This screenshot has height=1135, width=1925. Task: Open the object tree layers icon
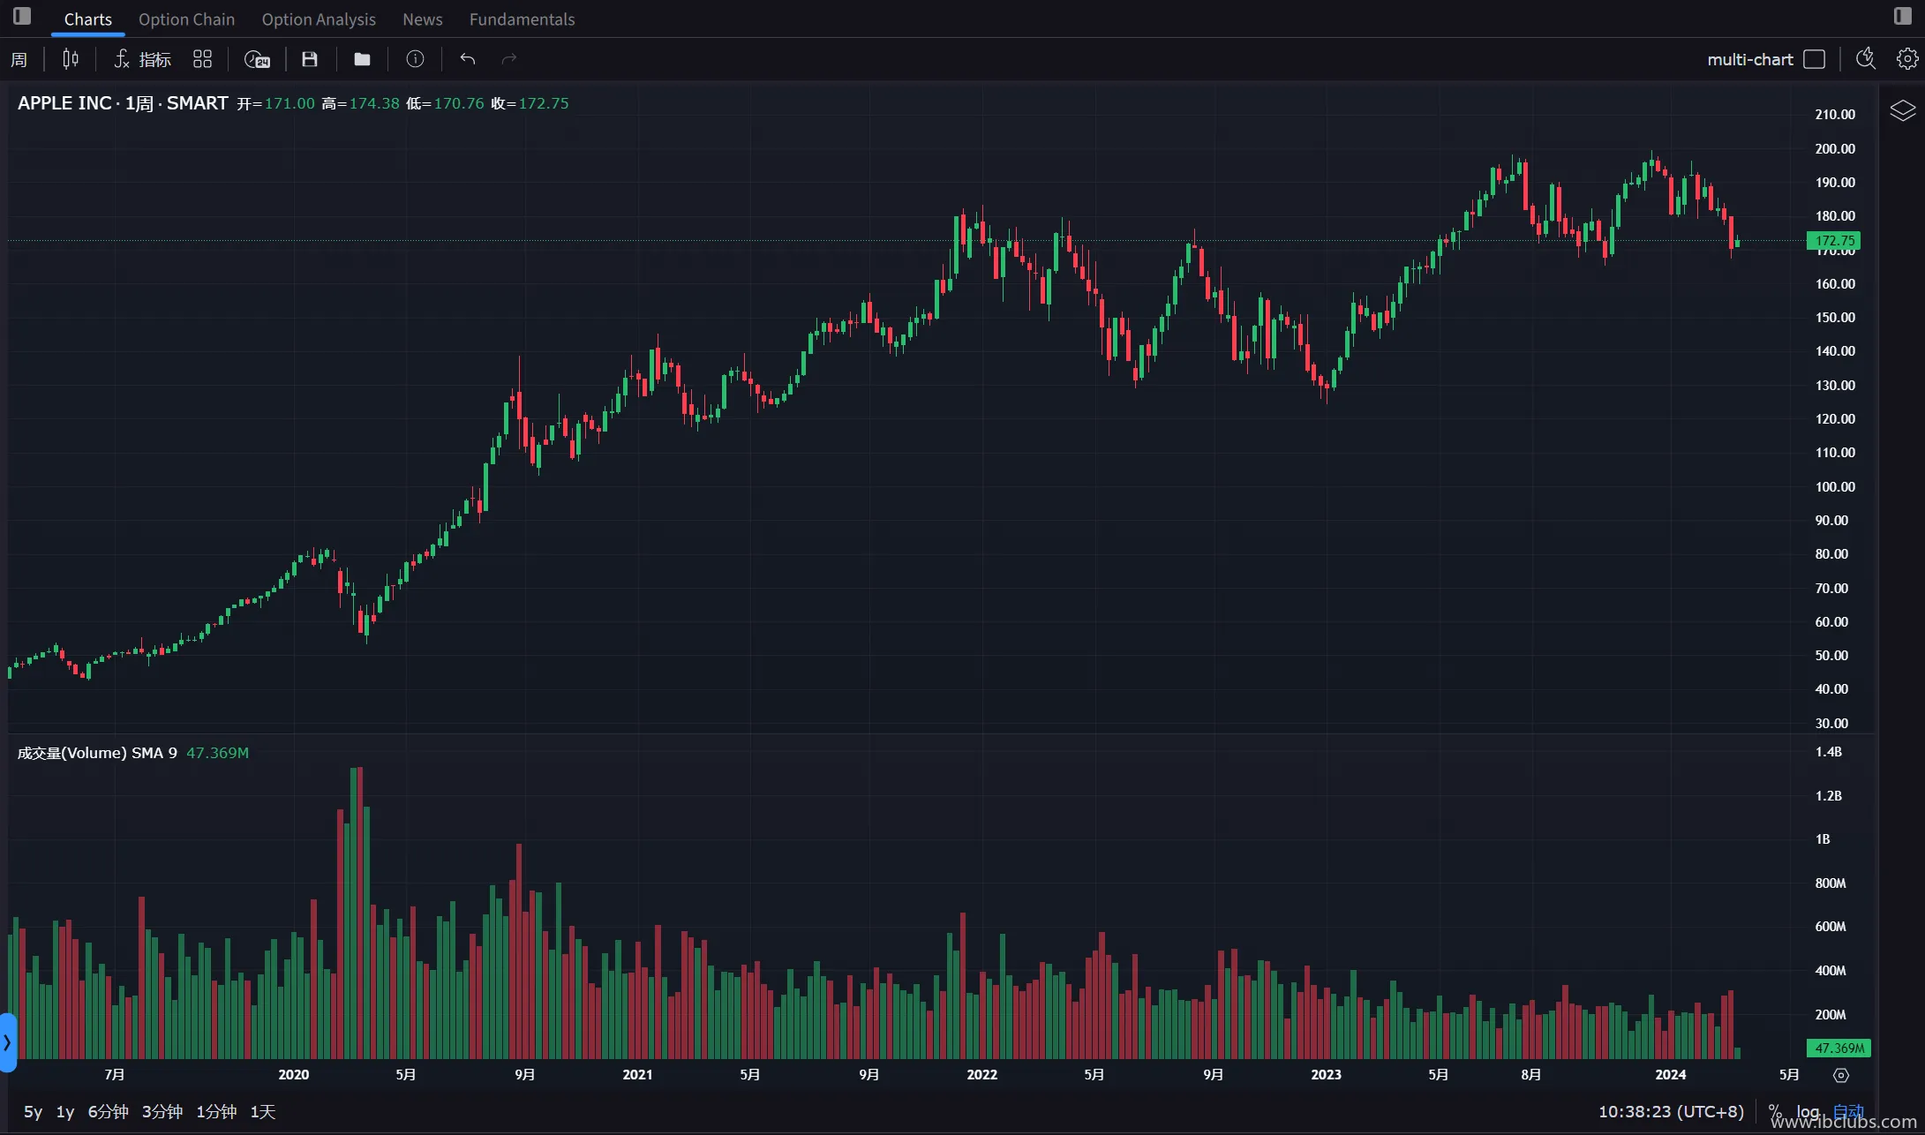1902,110
